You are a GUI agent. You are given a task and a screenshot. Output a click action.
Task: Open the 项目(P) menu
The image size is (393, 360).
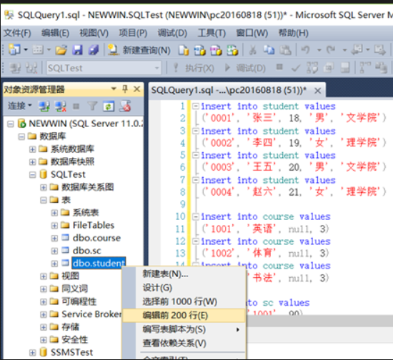click(x=133, y=33)
